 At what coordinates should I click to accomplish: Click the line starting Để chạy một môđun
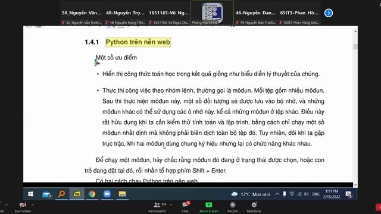coord(210,160)
